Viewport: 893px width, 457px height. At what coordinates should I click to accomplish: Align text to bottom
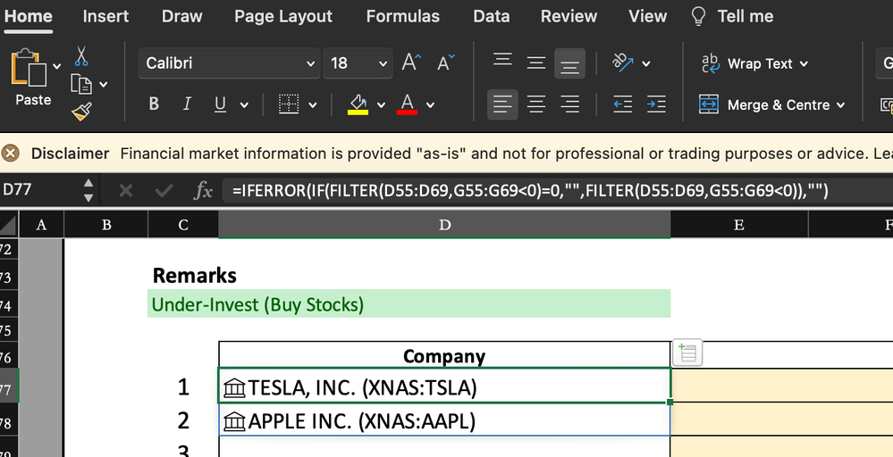569,63
